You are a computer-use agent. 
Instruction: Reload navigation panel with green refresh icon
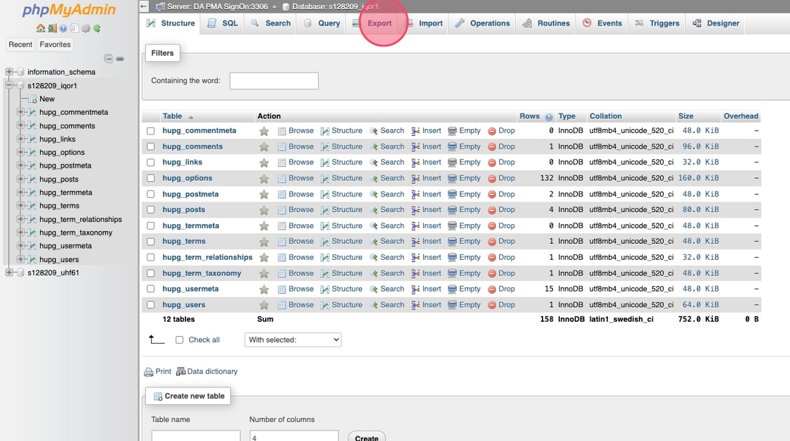(x=97, y=29)
